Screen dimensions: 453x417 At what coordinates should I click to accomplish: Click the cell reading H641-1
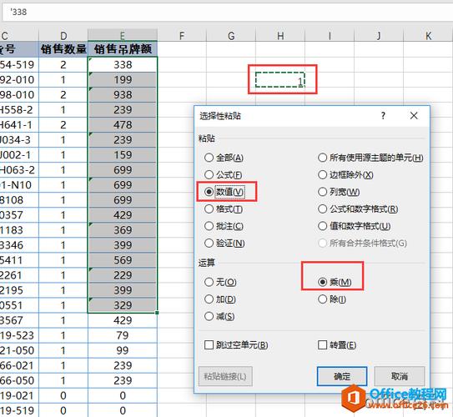(19, 125)
